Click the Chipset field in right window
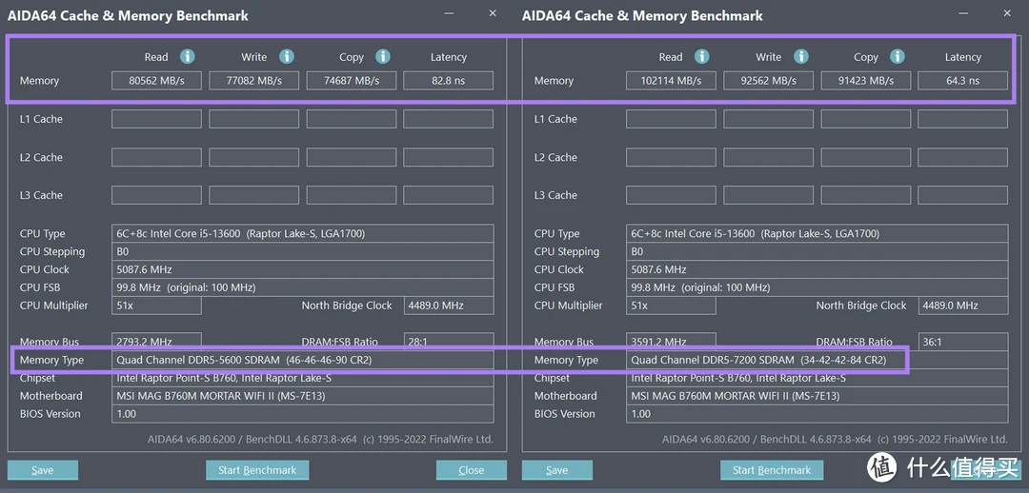The height and width of the screenshot is (493, 1029). pos(817,378)
